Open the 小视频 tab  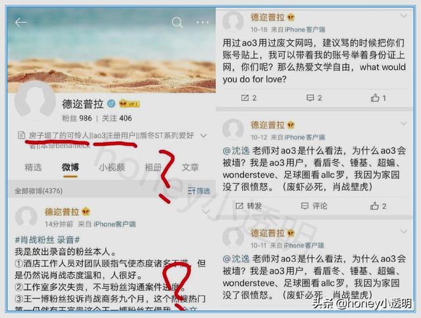(x=112, y=167)
